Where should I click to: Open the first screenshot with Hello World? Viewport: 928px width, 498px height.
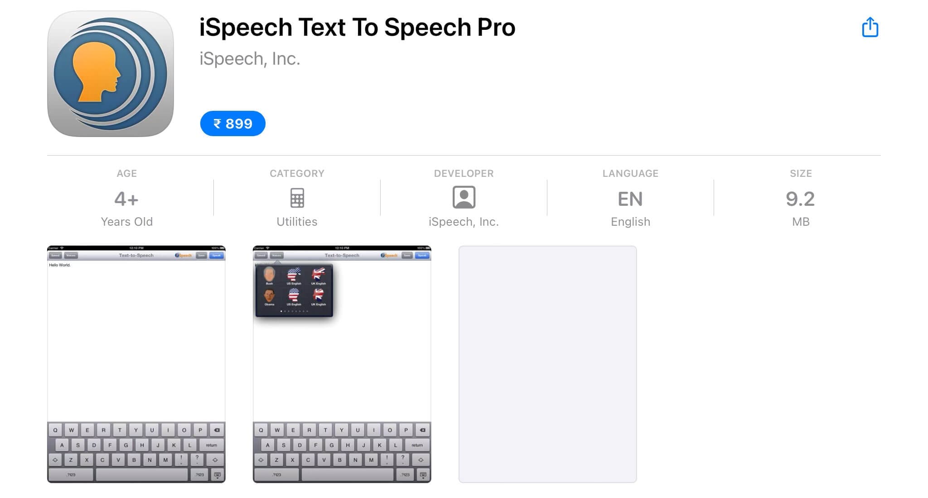[x=136, y=364]
